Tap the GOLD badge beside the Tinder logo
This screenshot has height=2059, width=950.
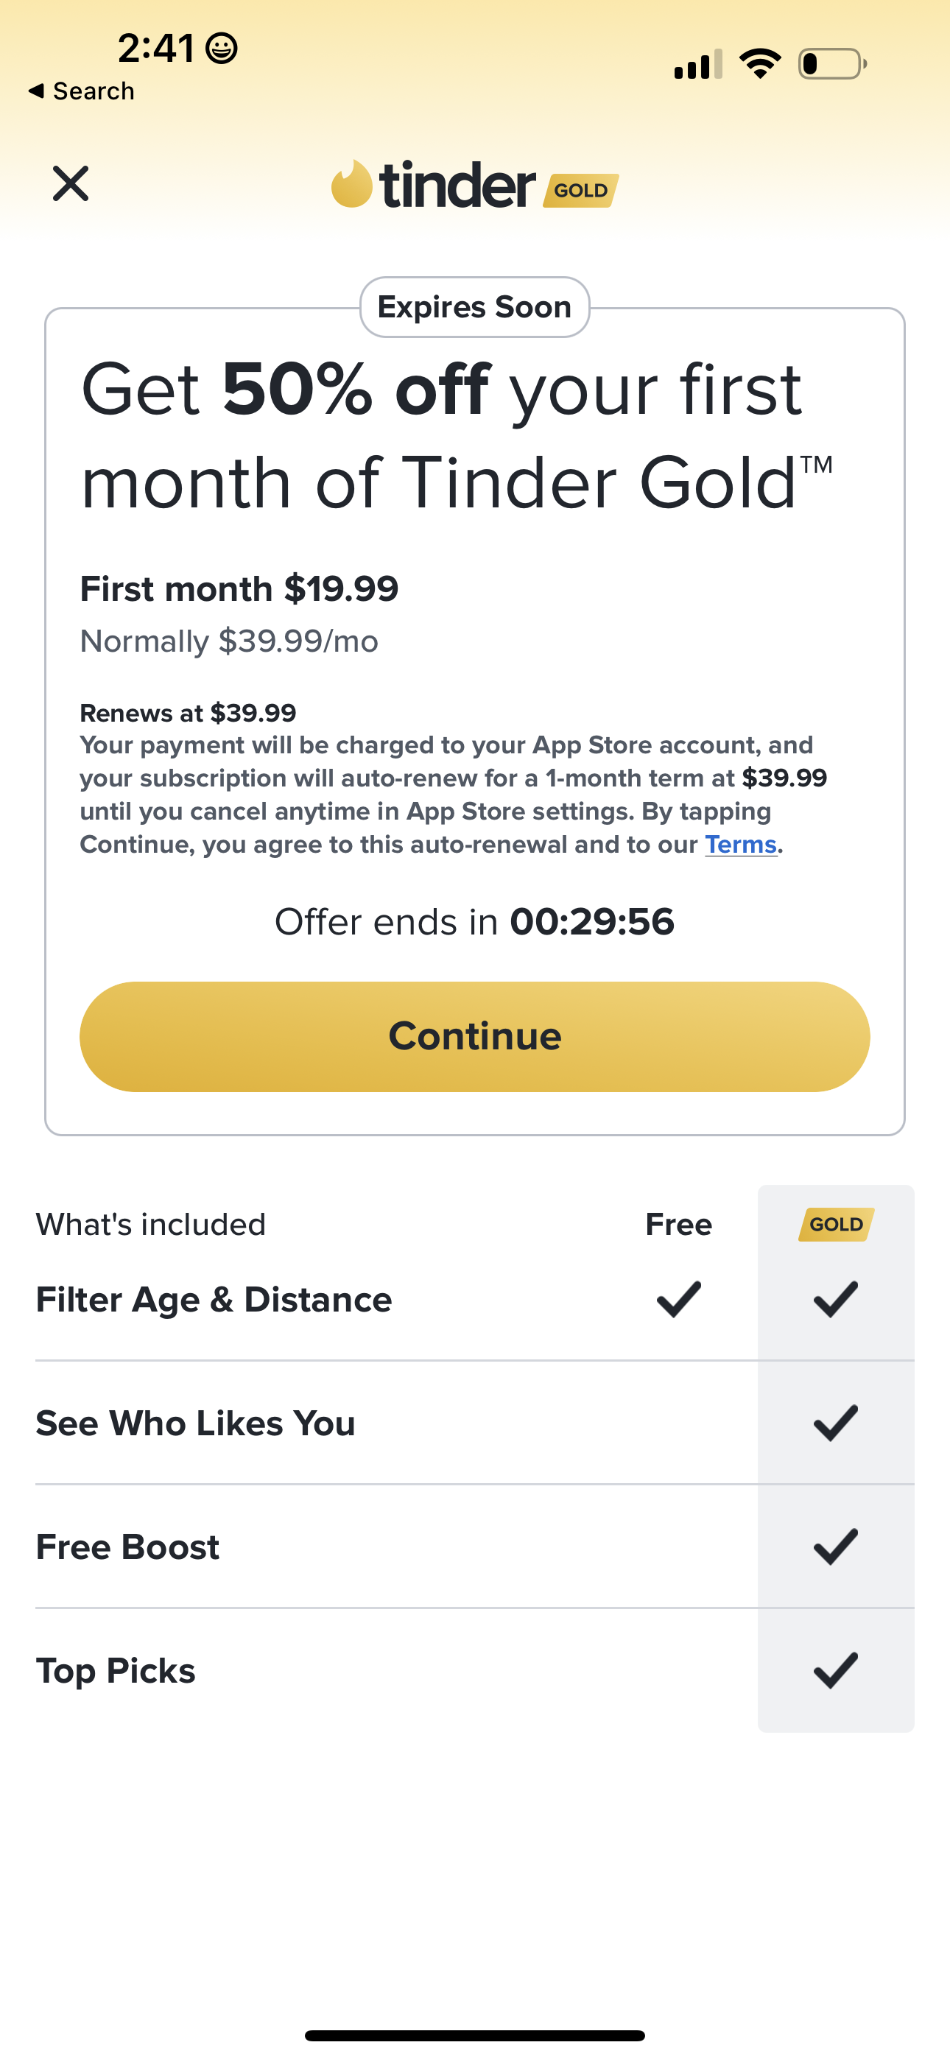coord(580,190)
